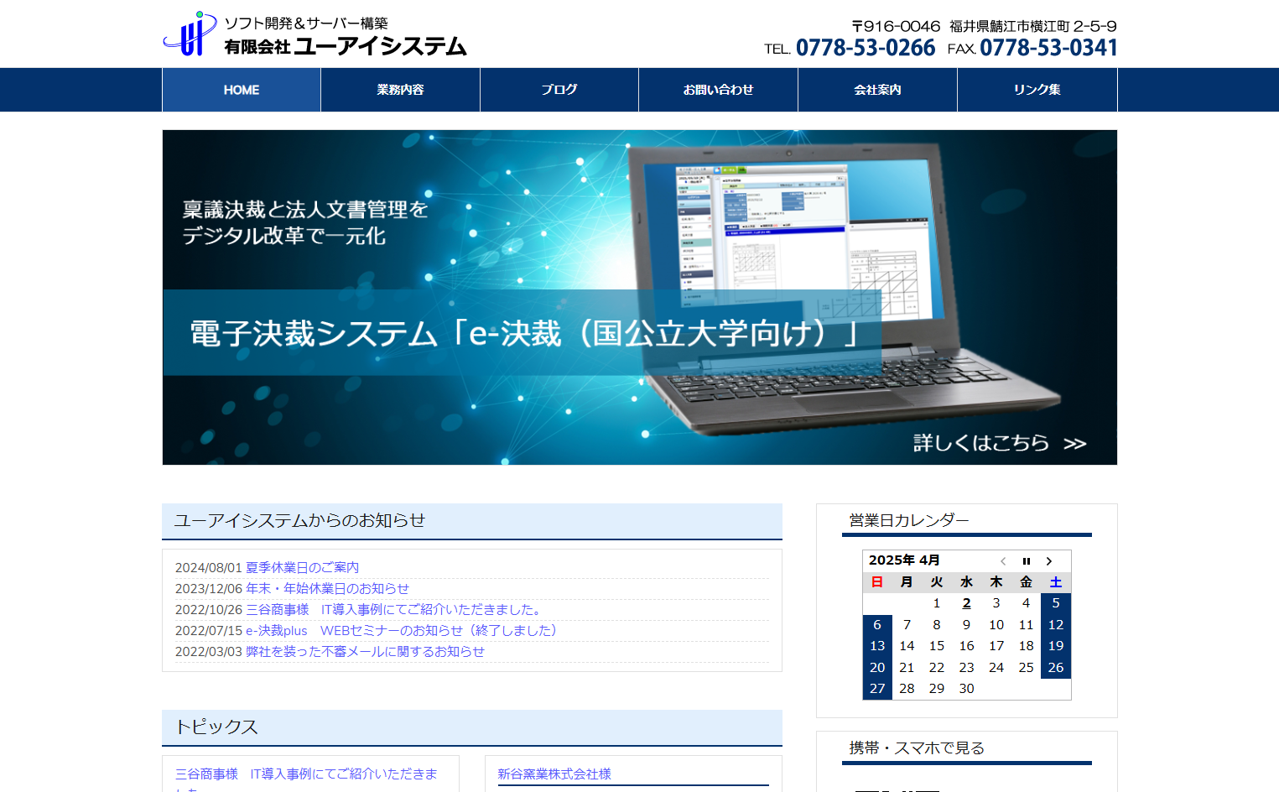Click 詳しくはこちら on the hero banner
Image resolution: width=1279 pixels, height=792 pixels.
point(999,443)
